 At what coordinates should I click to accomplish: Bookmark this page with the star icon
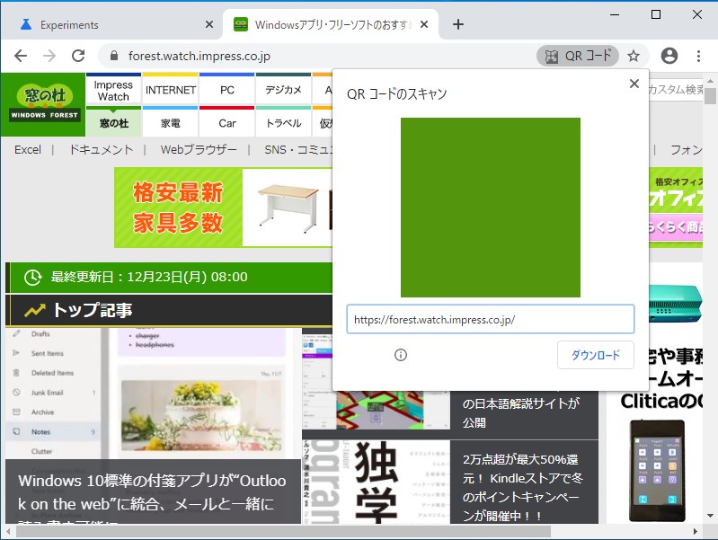click(x=634, y=56)
